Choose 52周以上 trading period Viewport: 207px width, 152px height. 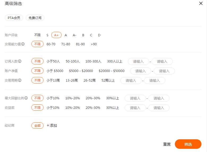click(x=108, y=80)
